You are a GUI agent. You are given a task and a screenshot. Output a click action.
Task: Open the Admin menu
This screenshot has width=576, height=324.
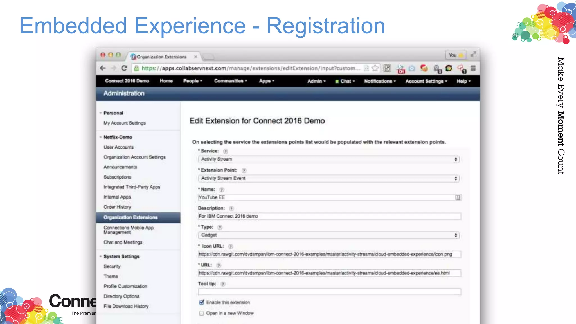316,81
